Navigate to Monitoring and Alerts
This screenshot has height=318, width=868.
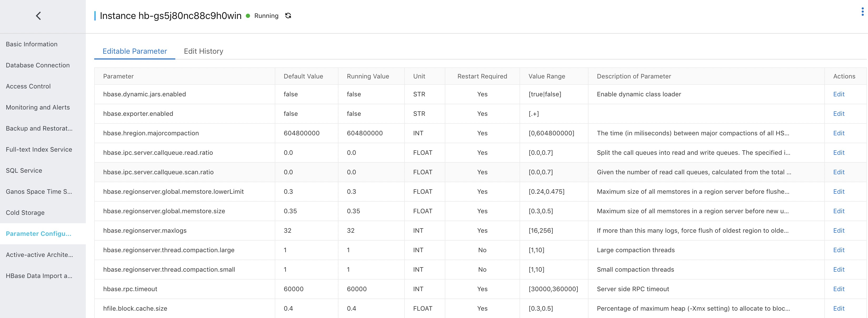tap(38, 107)
